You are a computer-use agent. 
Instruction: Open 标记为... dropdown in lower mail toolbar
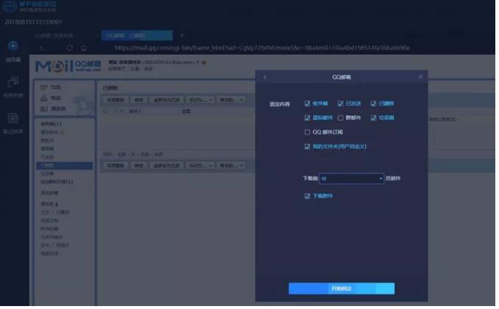click(x=200, y=166)
